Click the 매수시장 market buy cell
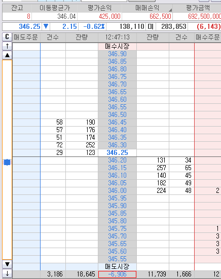This screenshot has width=221, height=279. click(x=117, y=47)
